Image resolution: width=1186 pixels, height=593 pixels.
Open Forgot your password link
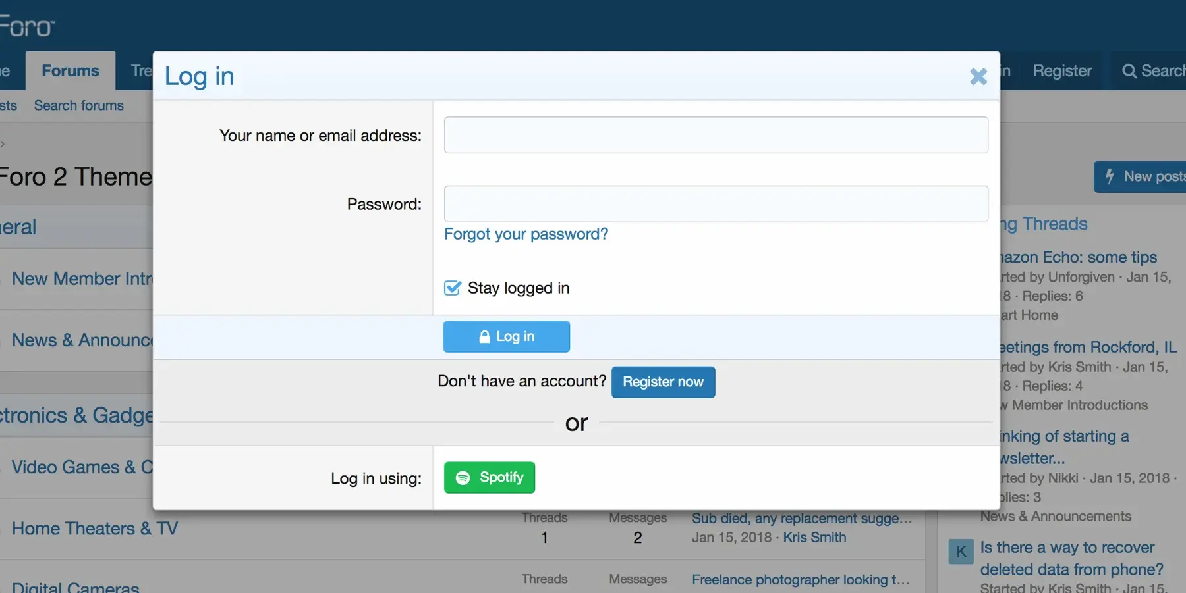(x=526, y=234)
